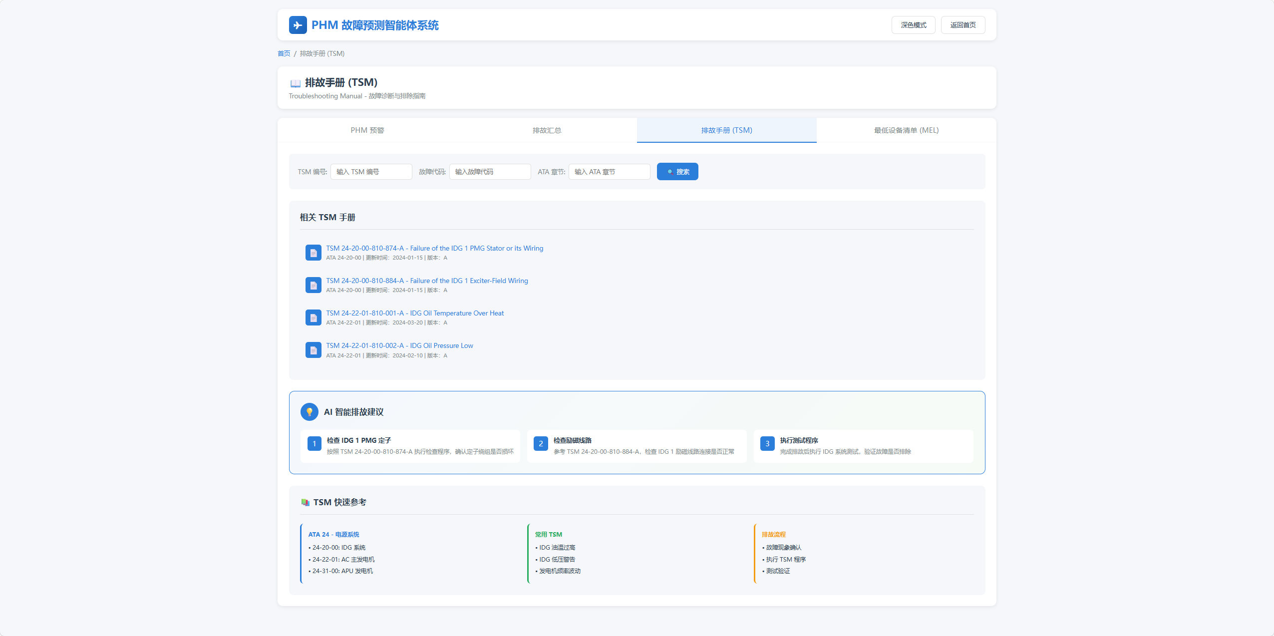Click the 24-31-00: APU 发电机 entry
This screenshot has height=636, width=1274.
coord(341,571)
